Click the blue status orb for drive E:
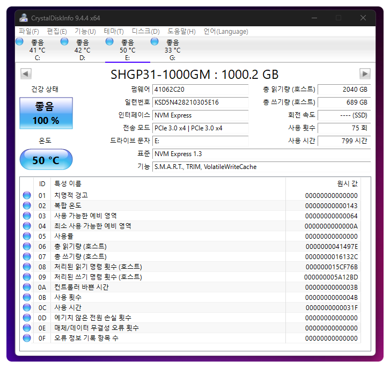 point(109,41)
